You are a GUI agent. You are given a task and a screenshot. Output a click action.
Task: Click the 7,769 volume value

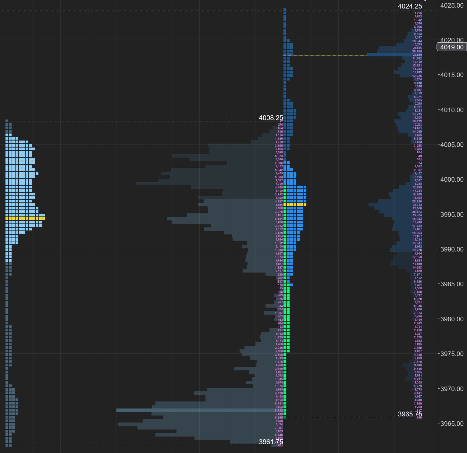[x=279, y=184]
